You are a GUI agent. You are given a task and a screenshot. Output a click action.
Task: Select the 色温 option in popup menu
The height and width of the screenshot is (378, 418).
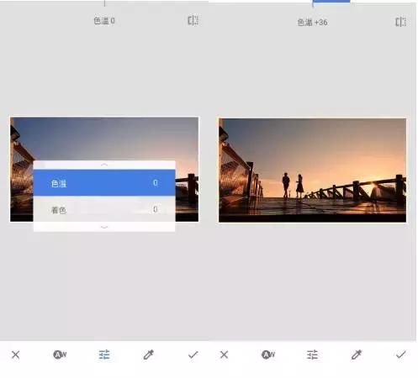click(x=104, y=183)
